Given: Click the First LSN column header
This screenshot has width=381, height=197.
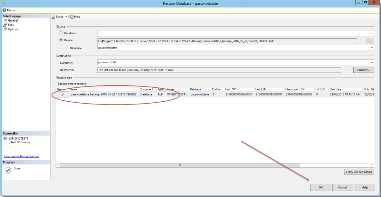Looking at the screenshot, I should (x=239, y=89).
